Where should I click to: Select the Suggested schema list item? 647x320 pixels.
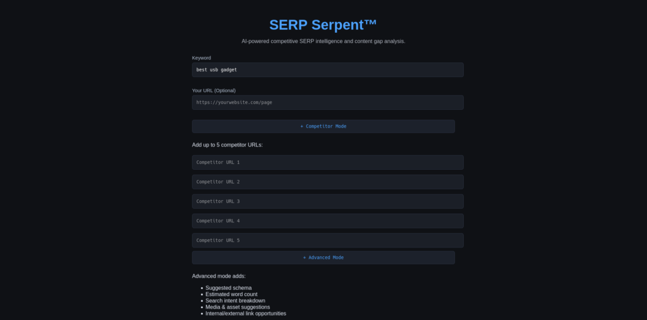228,288
